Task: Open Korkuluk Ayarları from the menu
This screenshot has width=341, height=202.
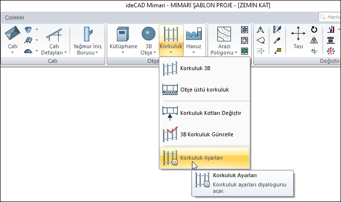Action: coord(205,158)
